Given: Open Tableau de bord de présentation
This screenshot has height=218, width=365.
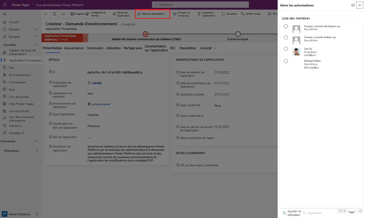Looking at the screenshot, I should [x=21, y=52].
